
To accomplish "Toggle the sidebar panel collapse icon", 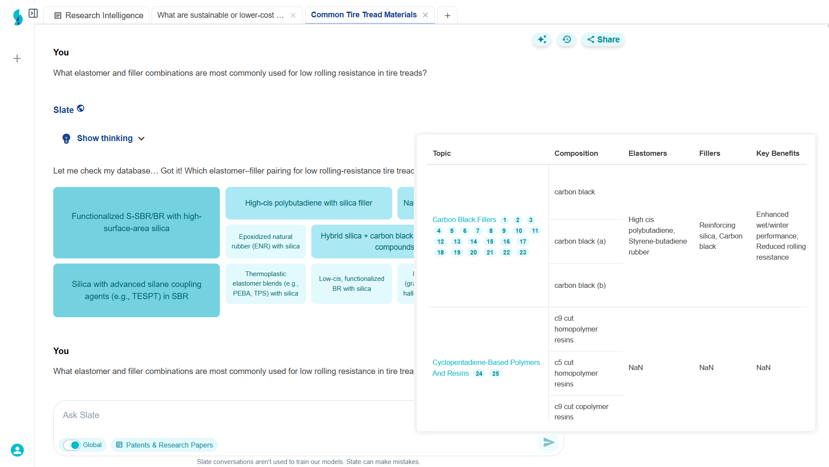I will (x=33, y=13).
